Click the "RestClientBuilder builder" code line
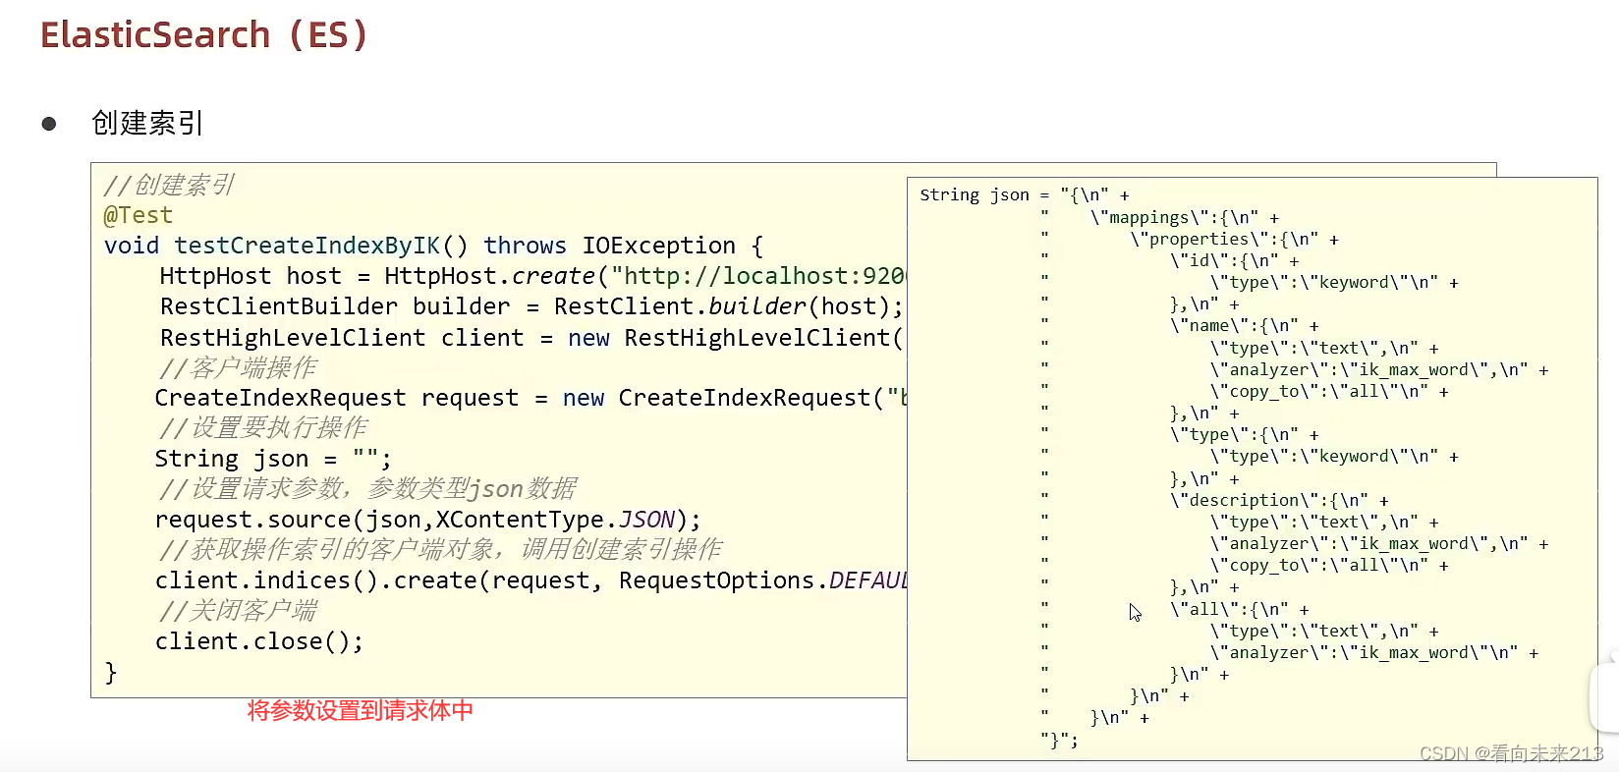The image size is (1619, 772). (530, 306)
